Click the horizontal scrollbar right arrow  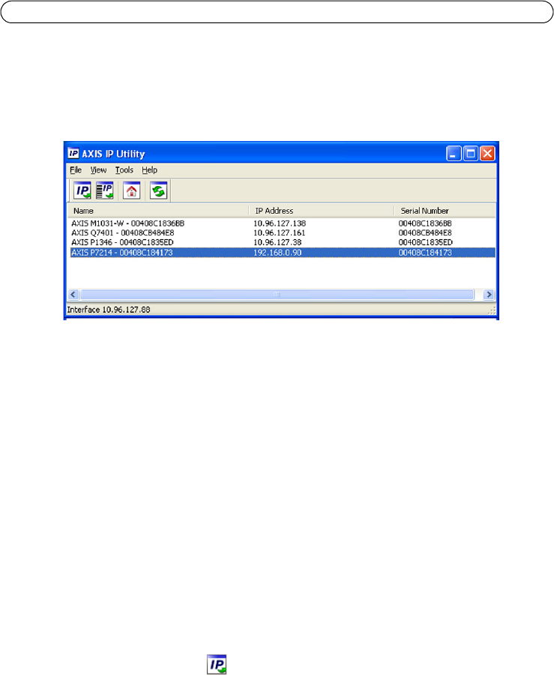click(x=489, y=295)
